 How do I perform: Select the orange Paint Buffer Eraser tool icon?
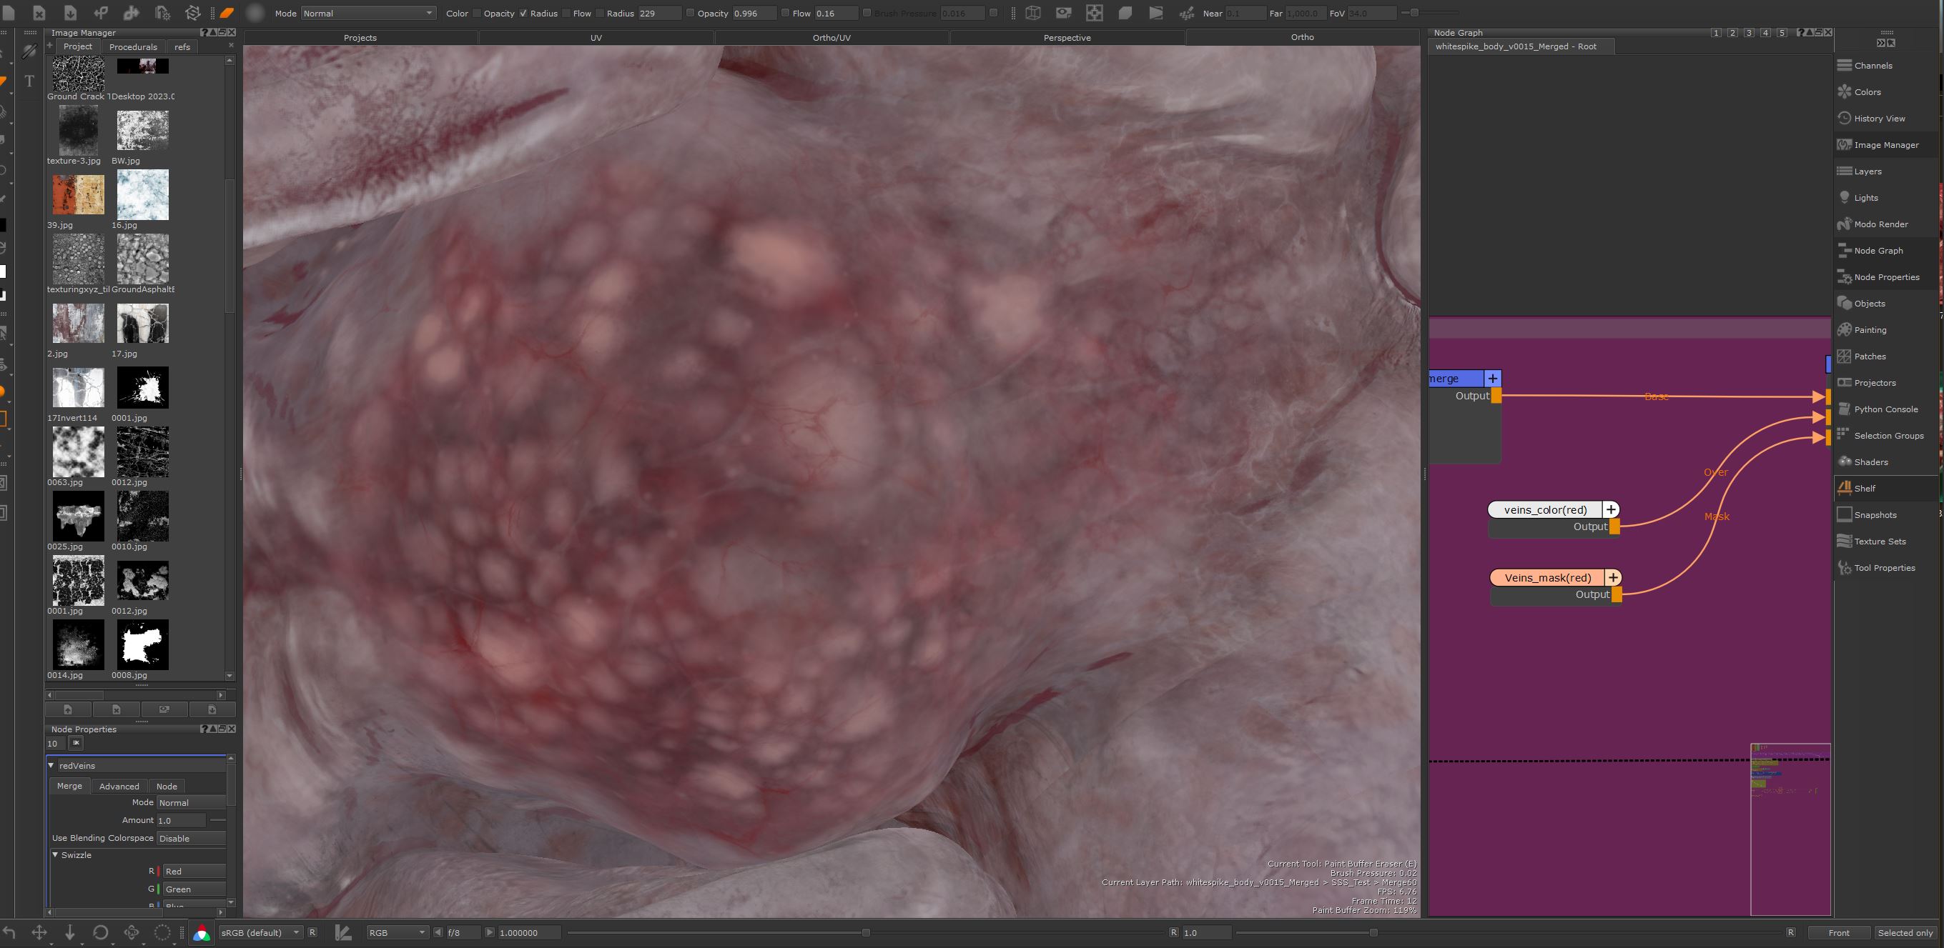coord(227,13)
